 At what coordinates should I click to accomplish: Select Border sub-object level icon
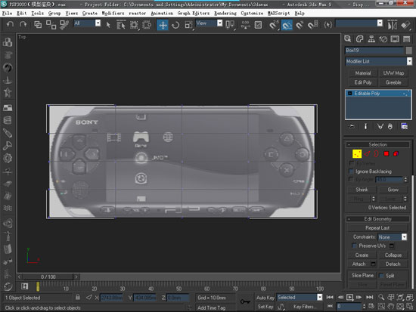pyautogui.click(x=376, y=154)
